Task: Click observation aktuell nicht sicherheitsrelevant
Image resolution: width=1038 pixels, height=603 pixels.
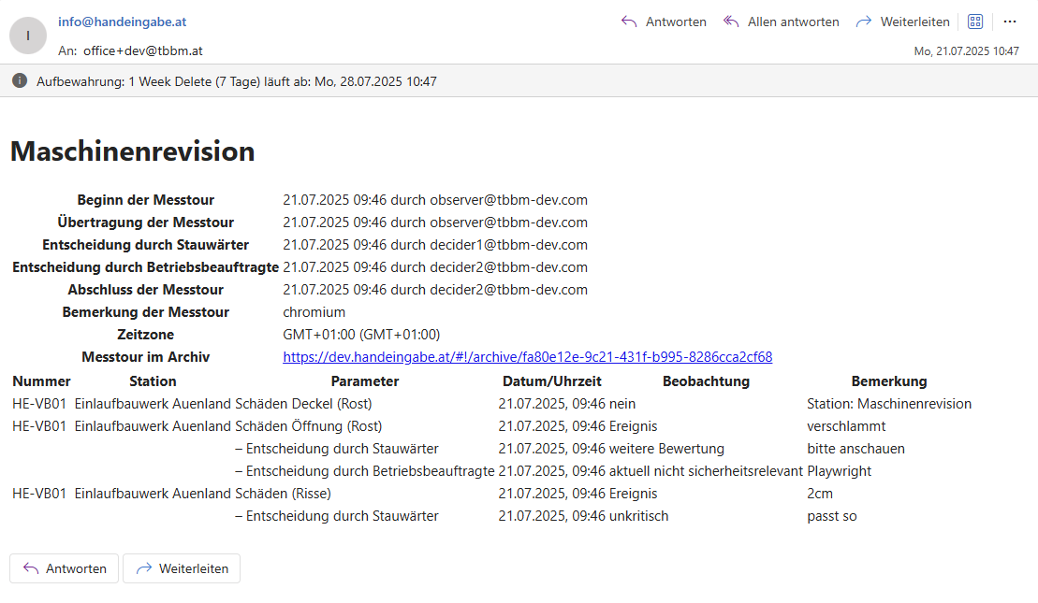Action: pos(706,471)
